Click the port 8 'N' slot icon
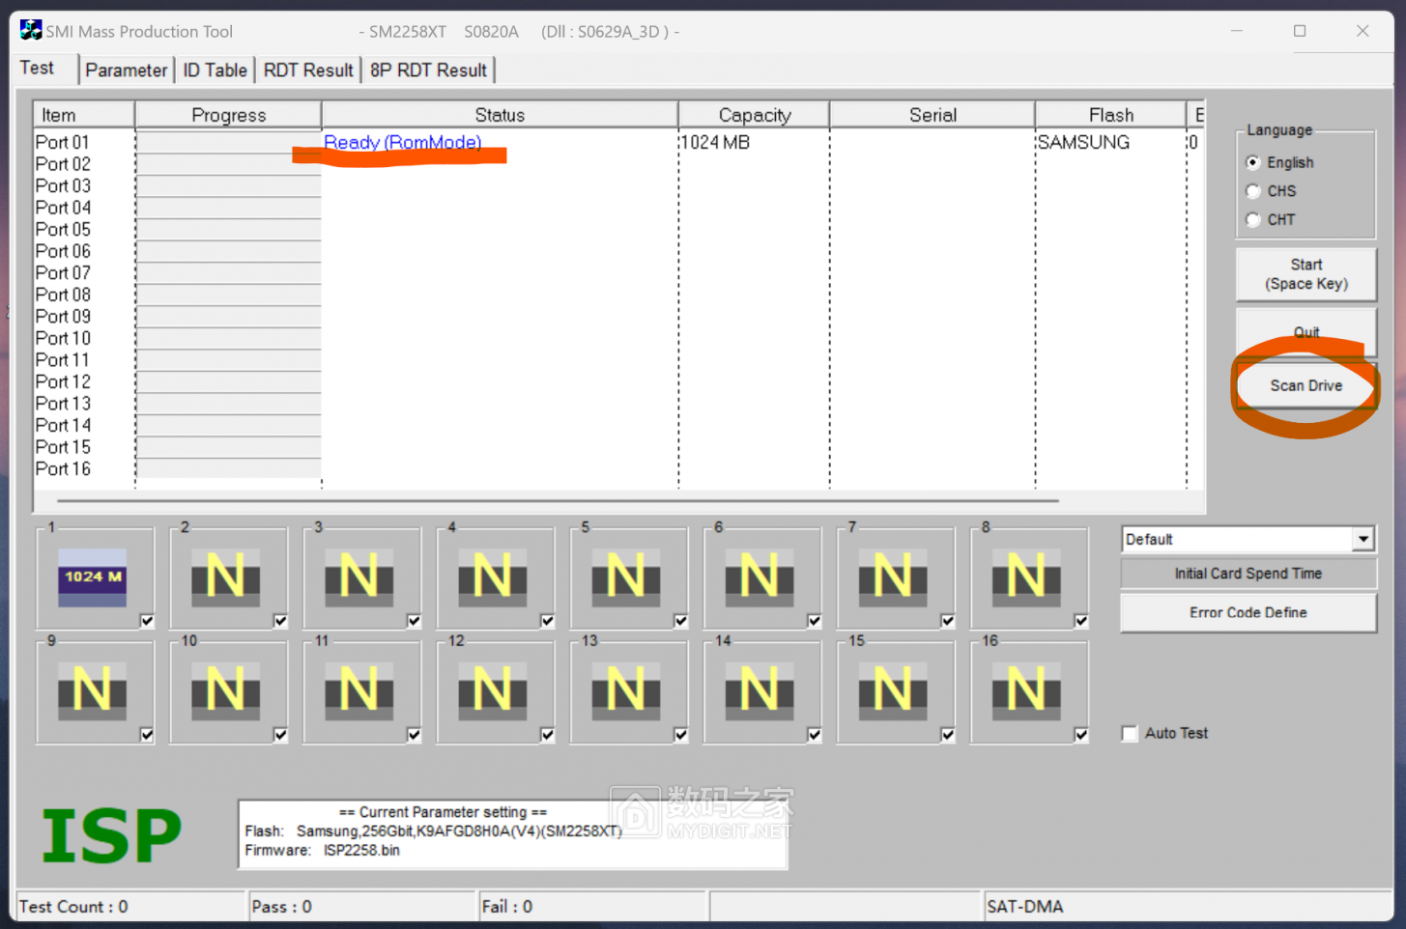 (x=1025, y=577)
